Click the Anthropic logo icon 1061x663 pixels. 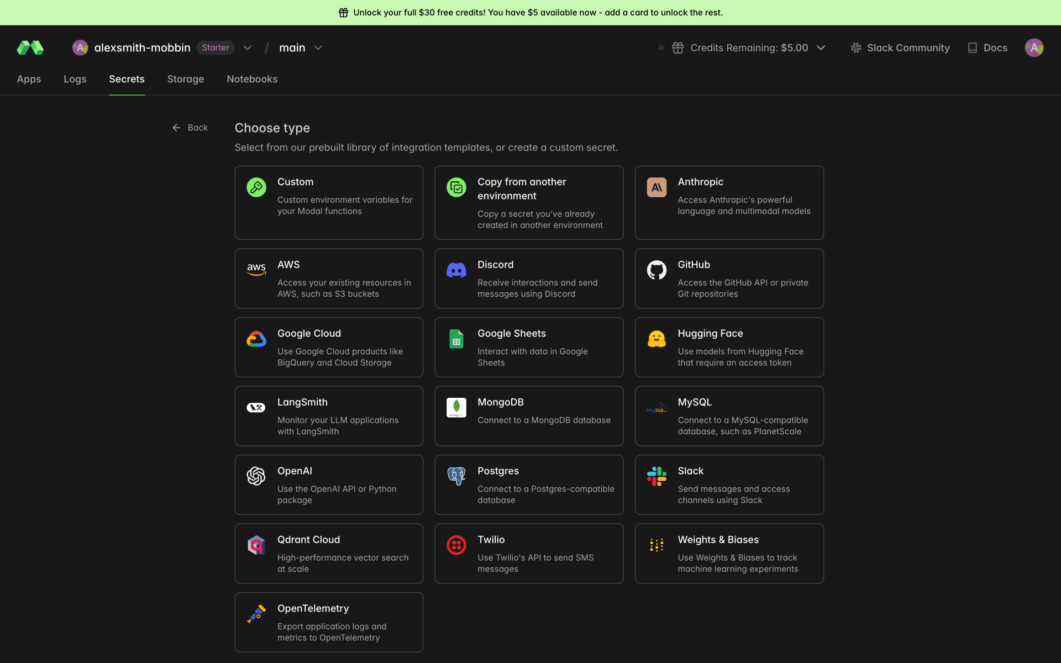[656, 188]
